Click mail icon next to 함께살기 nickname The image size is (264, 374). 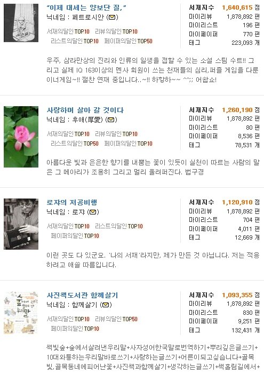point(106,305)
